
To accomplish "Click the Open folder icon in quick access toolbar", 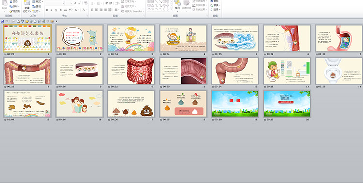I will coord(27,21).
